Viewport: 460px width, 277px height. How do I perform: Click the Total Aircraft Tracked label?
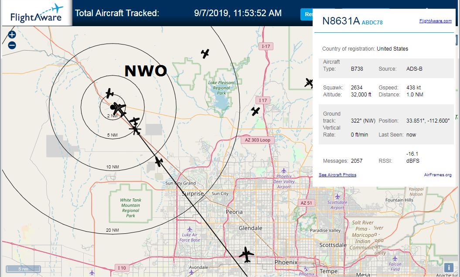(117, 13)
